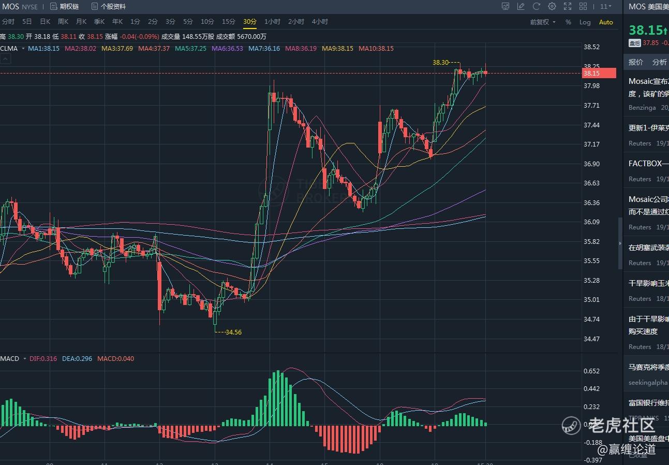Toggle Auto scale mode
669x465 pixels.
pos(606,22)
